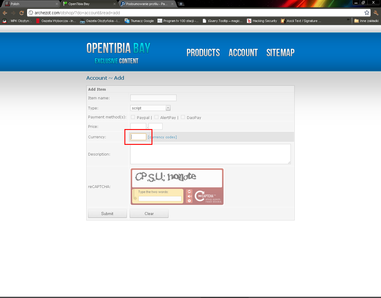Open reCAPTCHA help
This screenshot has width=381, height=298.
click(x=189, y=201)
